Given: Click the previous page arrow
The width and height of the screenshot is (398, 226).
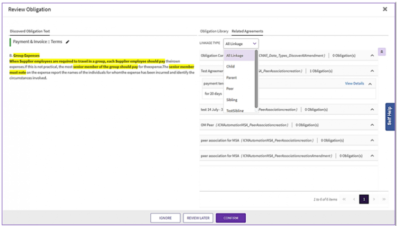Looking at the screenshot, I should pyautogui.click(x=354, y=199).
